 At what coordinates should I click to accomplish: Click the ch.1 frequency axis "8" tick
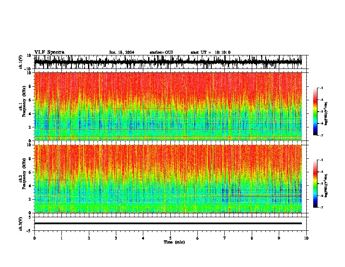30,86
